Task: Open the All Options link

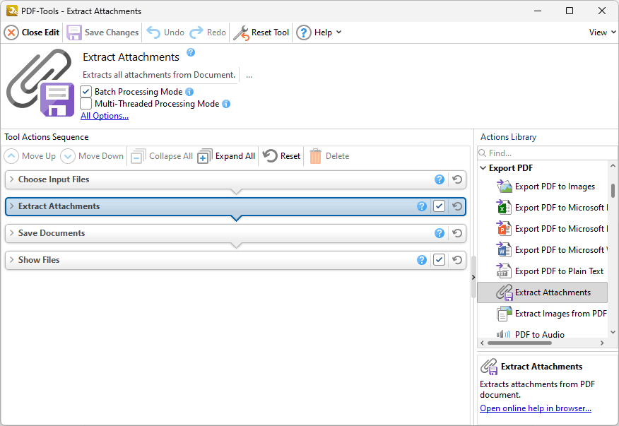Action: coord(105,116)
